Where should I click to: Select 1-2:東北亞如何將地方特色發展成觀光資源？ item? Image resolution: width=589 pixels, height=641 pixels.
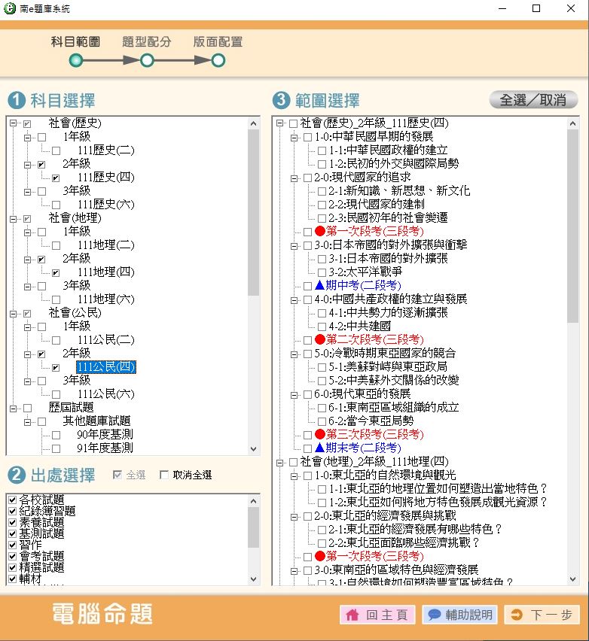[438, 502]
